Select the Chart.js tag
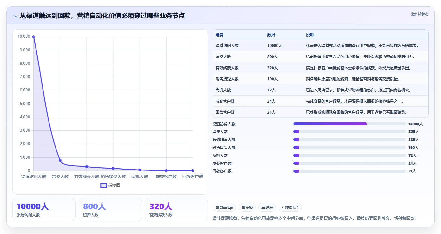This screenshot has height=234, width=441. pyautogui.click(x=224, y=207)
